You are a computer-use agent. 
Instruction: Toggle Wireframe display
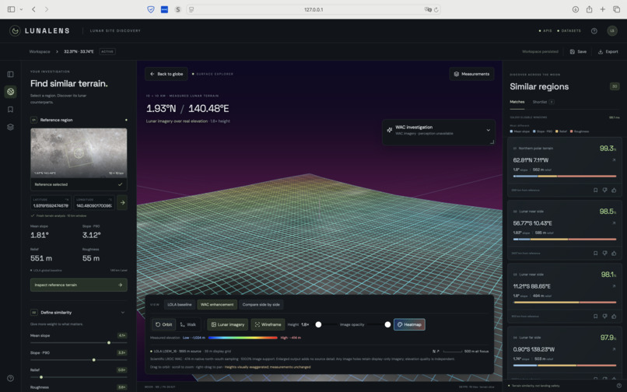[x=268, y=324]
